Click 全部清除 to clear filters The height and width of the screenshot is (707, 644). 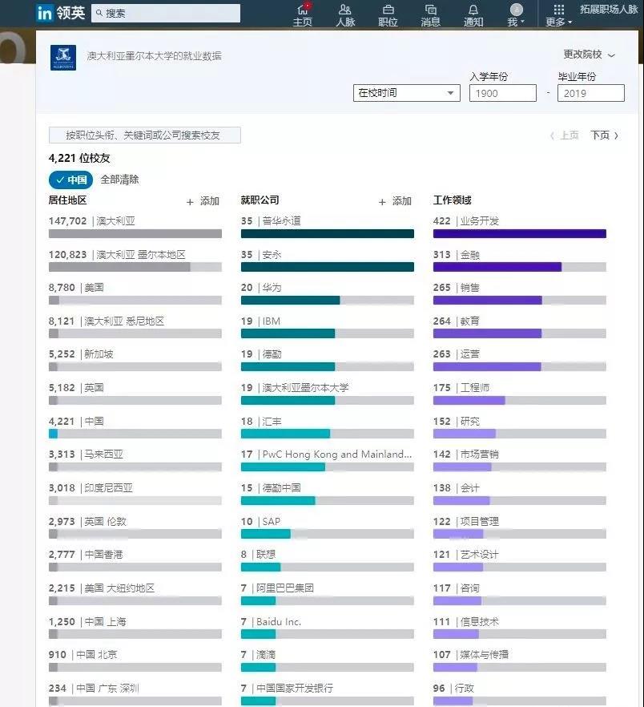pos(119,180)
